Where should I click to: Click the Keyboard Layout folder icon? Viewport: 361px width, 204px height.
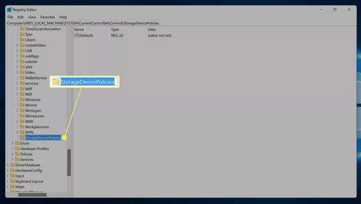[x=12, y=181]
